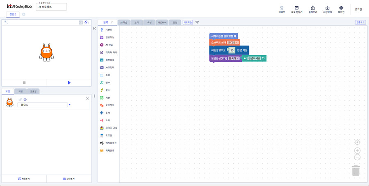Run the project with the play button
369x186 pixels.
[69, 82]
